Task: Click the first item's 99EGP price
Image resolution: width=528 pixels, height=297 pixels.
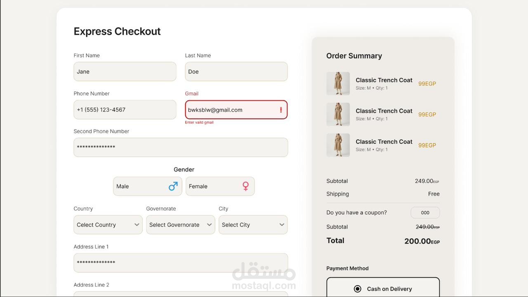Action: (x=427, y=84)
